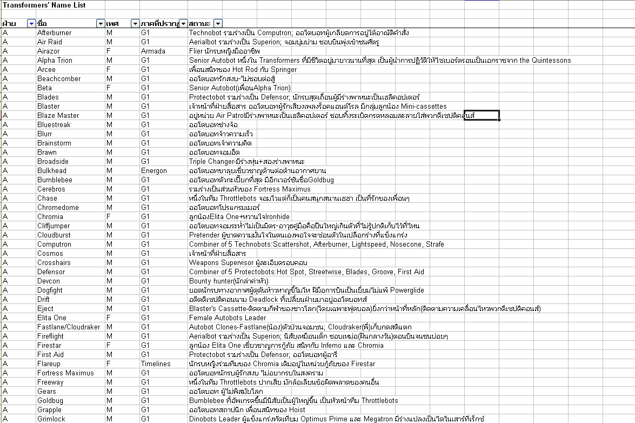The width and height of the screenshot is (635, 423).
Task: Click the Firestar name cell
Action: 70,346
